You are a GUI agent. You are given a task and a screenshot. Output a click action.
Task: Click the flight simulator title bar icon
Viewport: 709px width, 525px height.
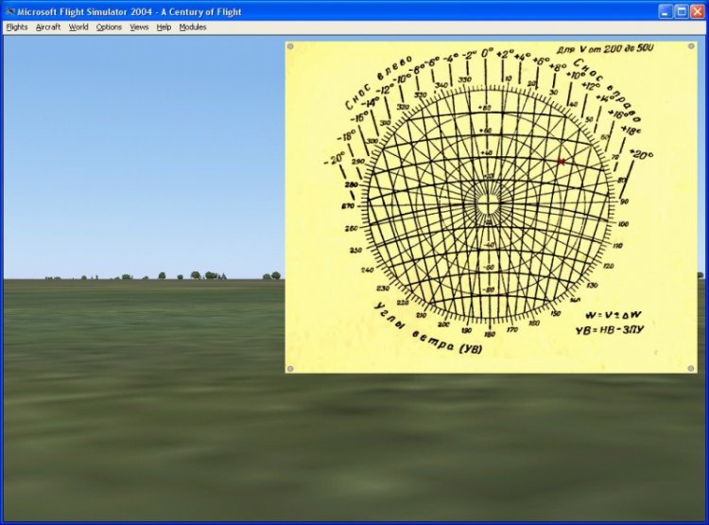[10, 11]
